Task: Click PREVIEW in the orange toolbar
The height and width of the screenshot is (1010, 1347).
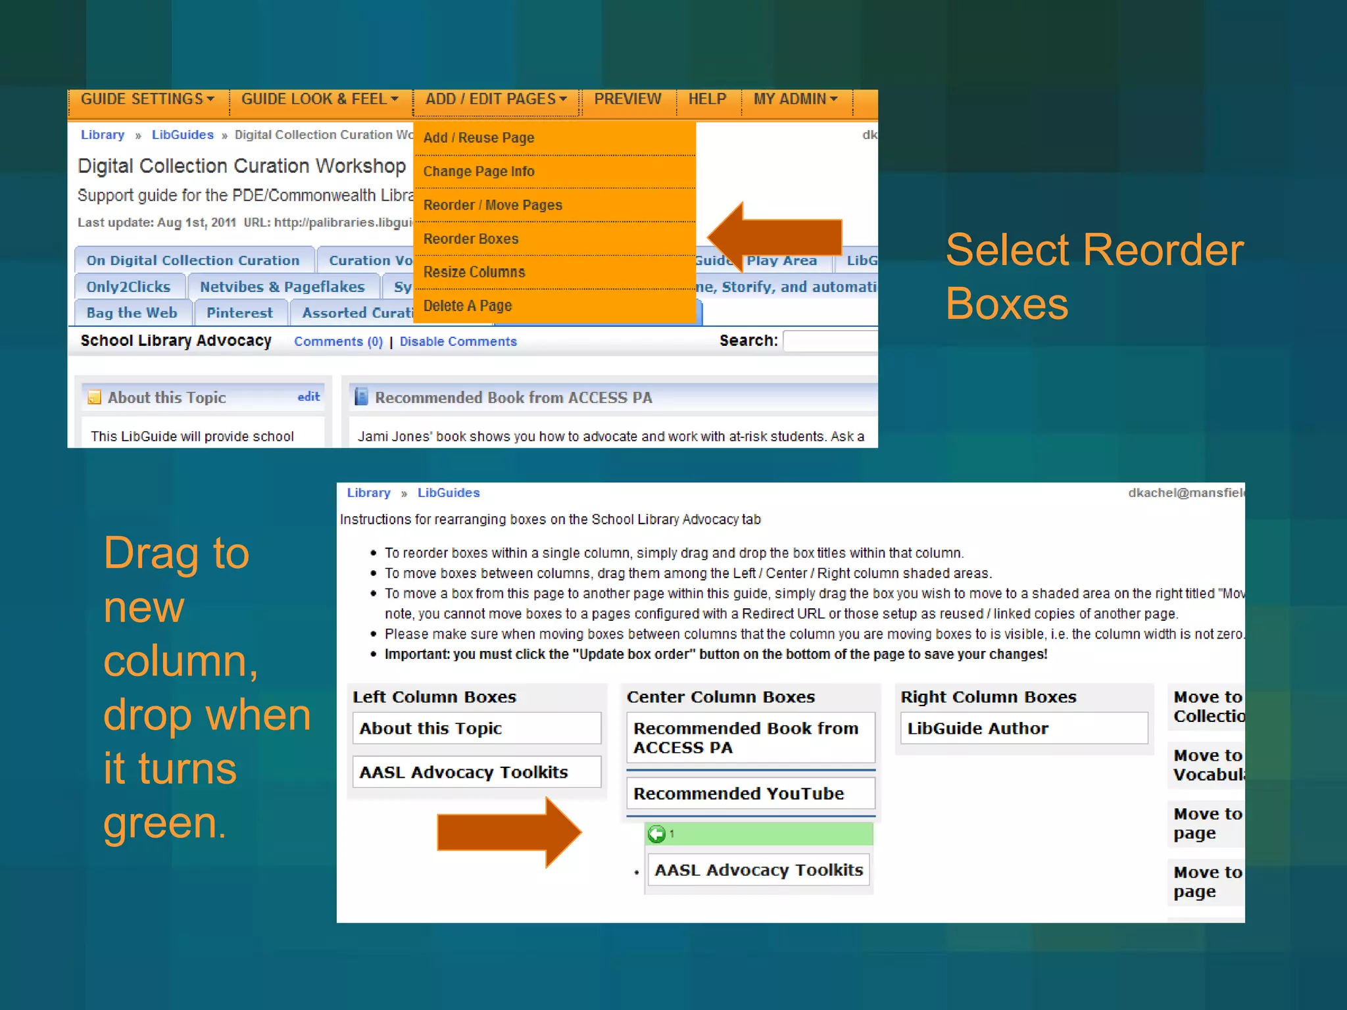Action: click(x=627, y=99)
